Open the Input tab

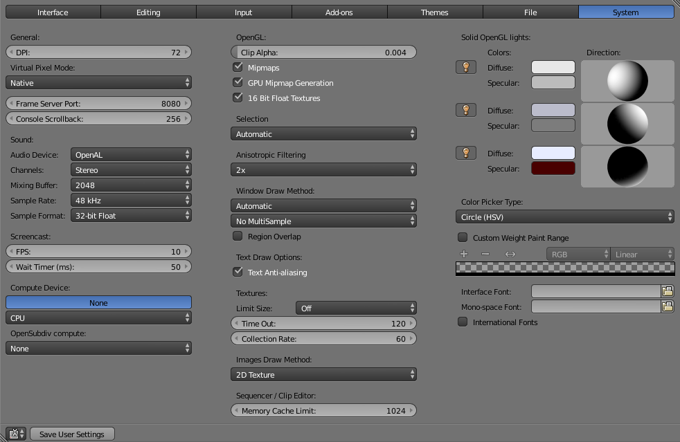coord(244,12)
